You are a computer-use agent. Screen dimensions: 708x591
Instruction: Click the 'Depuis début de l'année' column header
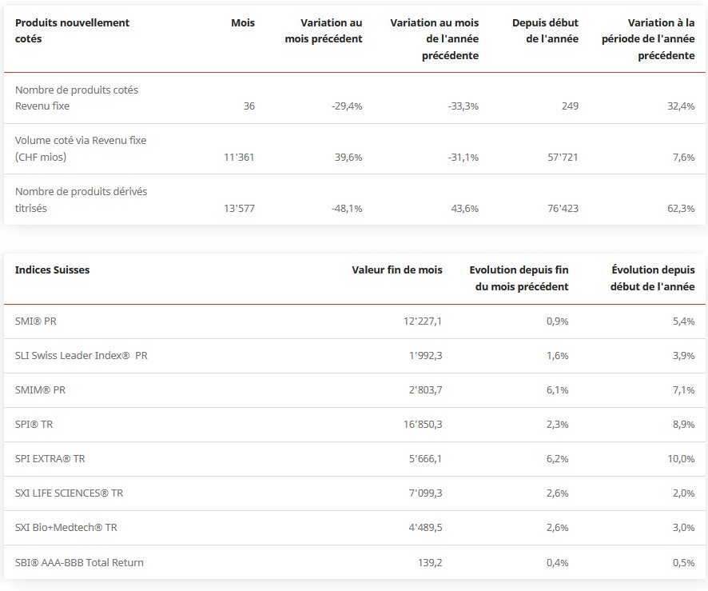click(545, 30)
